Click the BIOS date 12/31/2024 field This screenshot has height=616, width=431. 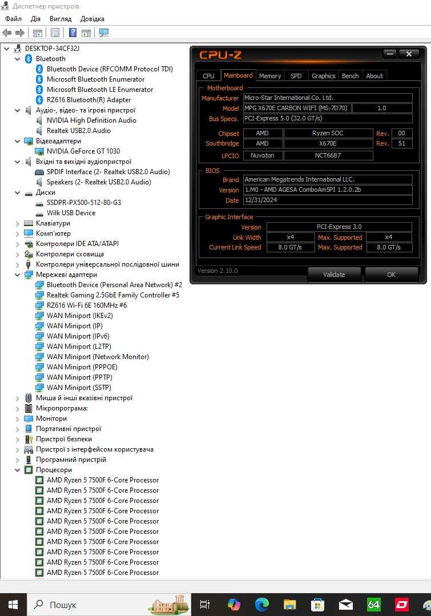[328, 200]
